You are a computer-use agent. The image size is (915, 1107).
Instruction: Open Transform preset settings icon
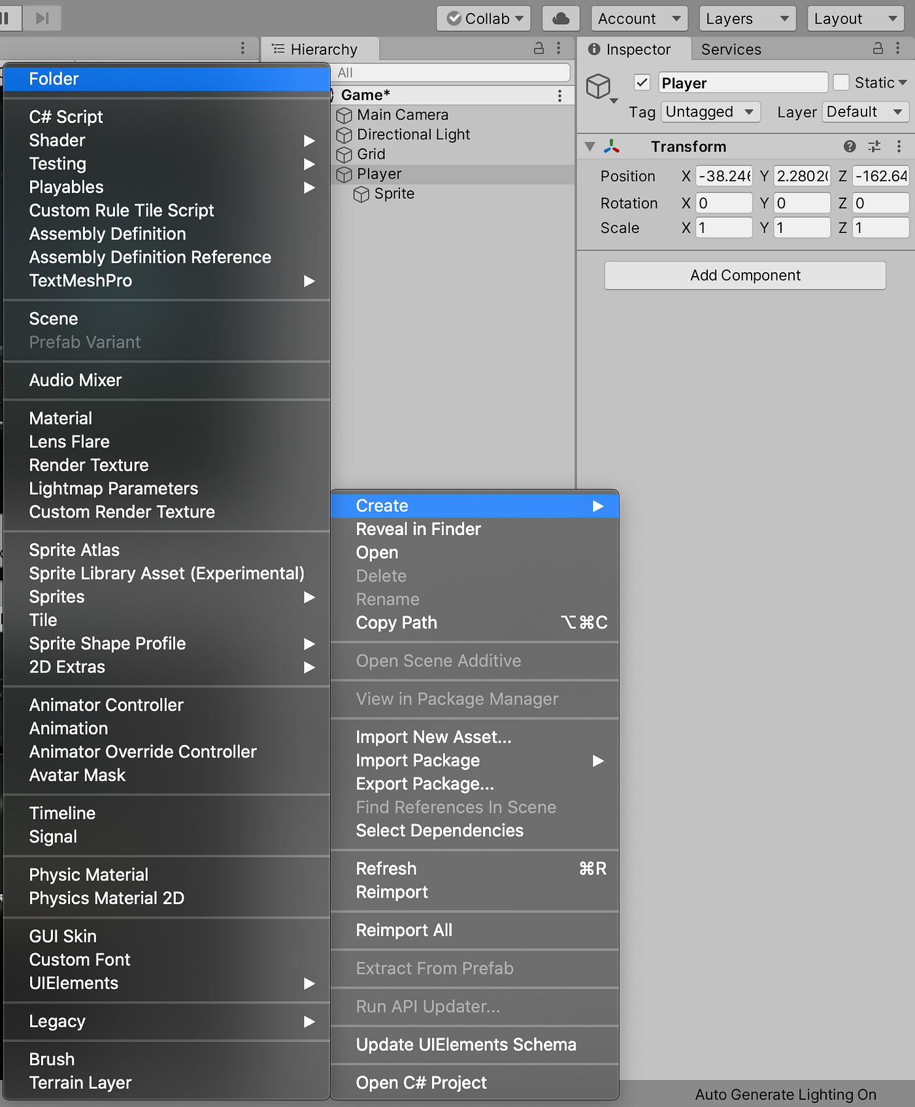(x=874, y=147)
